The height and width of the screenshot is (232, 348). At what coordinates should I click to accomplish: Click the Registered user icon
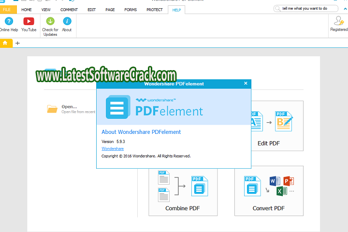(338, 21)
